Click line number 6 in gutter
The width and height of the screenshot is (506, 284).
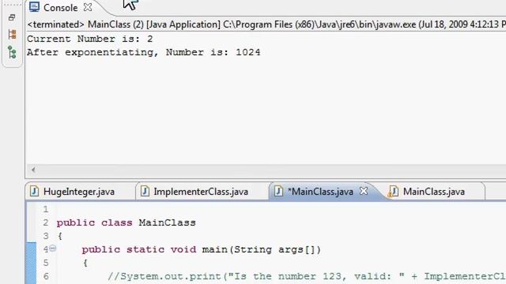click(46, 276)
